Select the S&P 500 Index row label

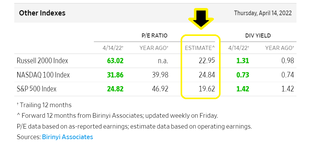(37, 89)
